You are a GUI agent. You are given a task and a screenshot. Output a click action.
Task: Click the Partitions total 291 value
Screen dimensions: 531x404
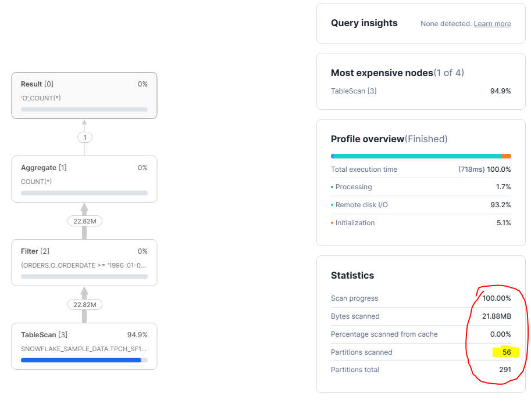click(505, 370)
